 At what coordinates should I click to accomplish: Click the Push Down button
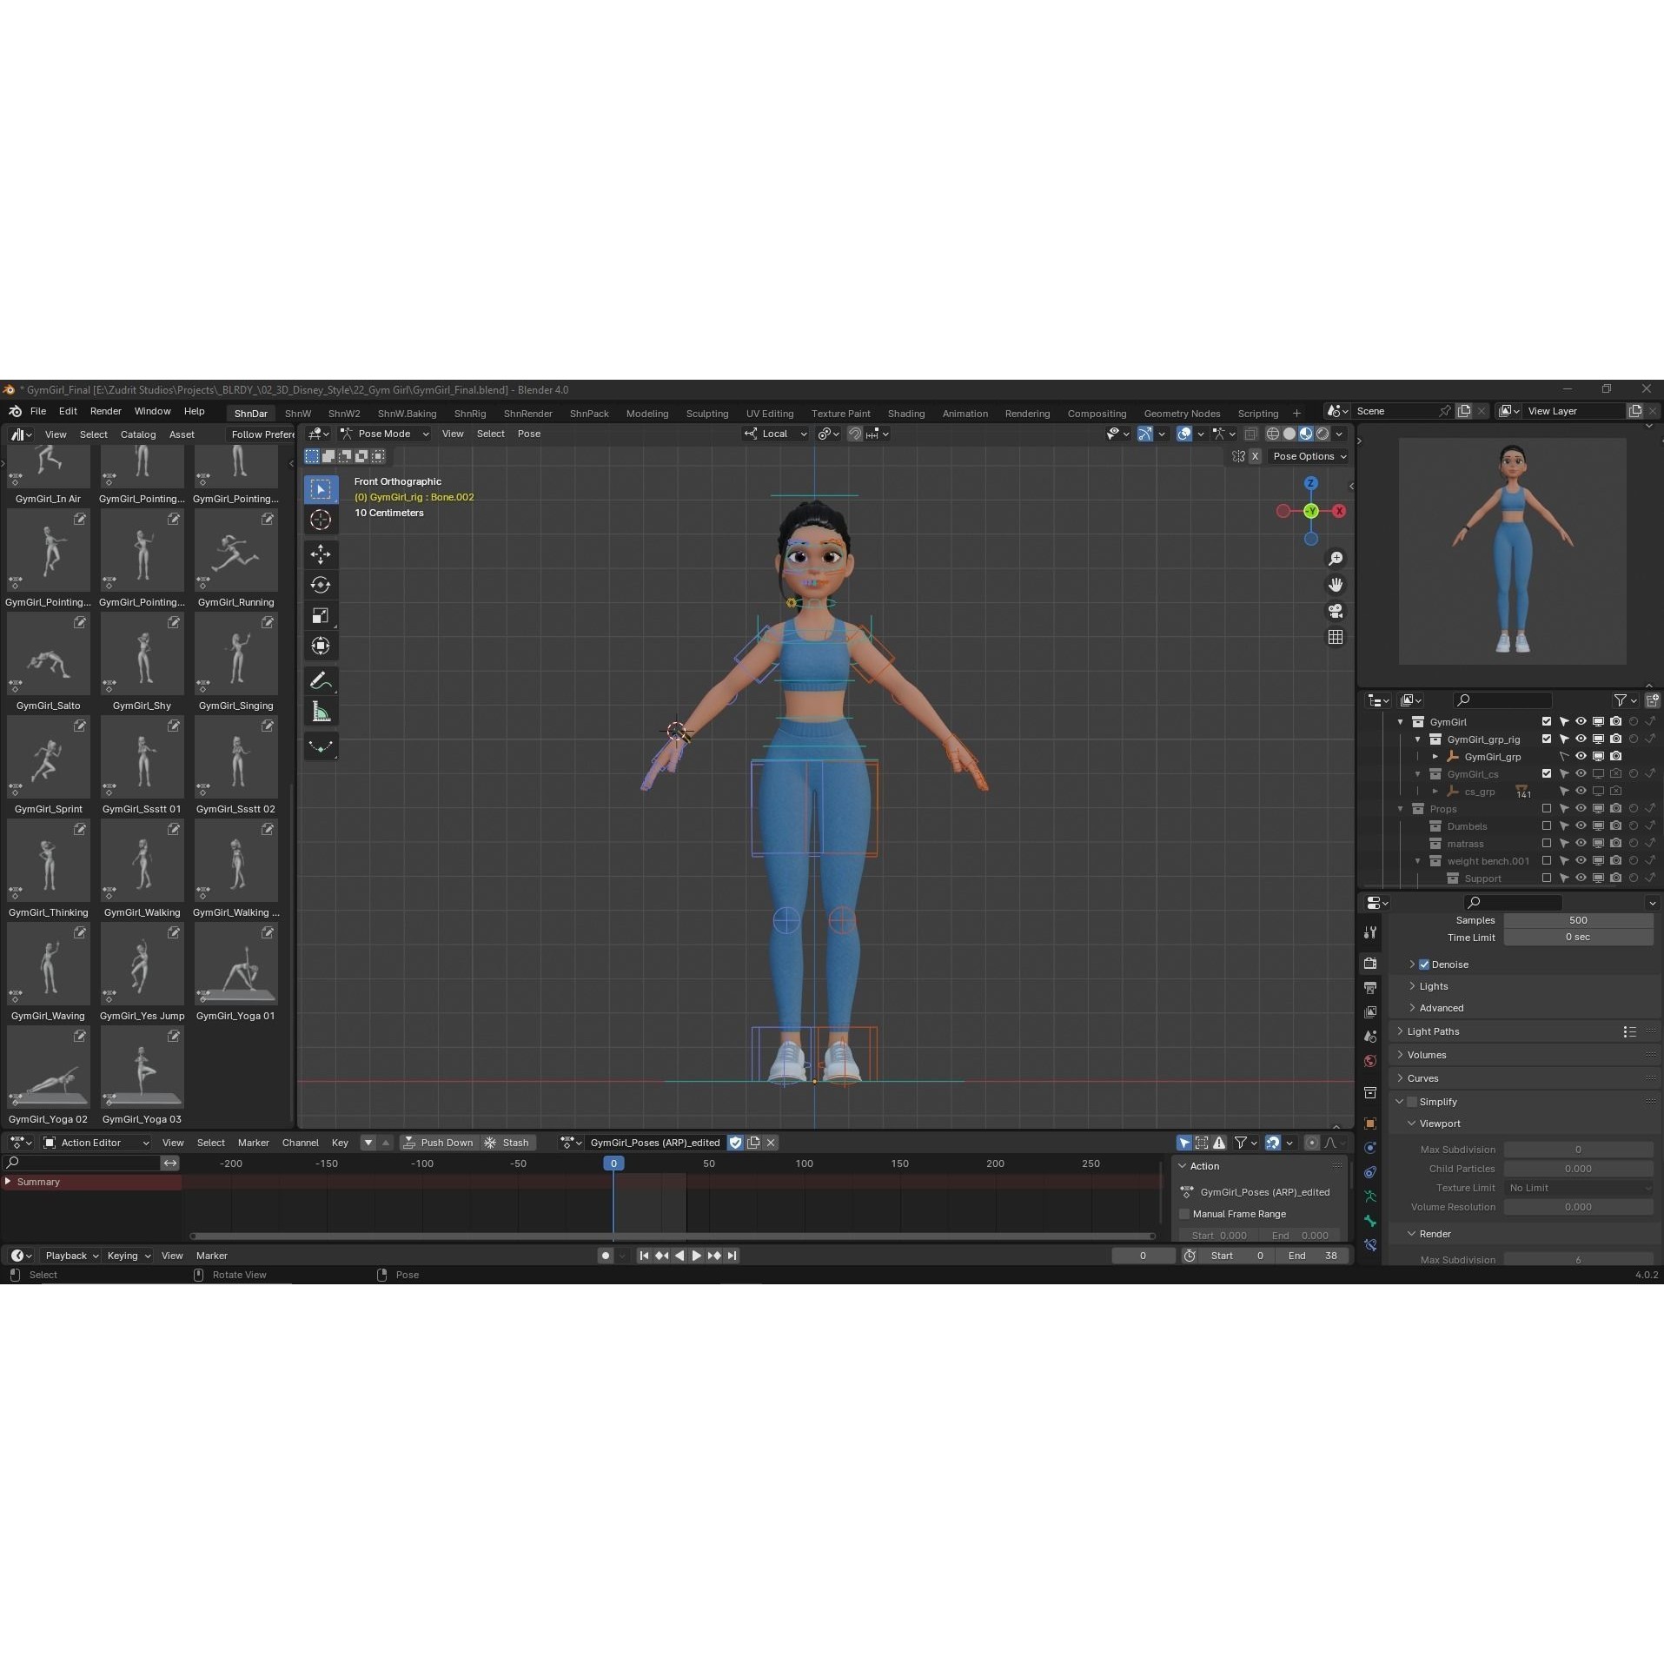[x=439, y=1143]
